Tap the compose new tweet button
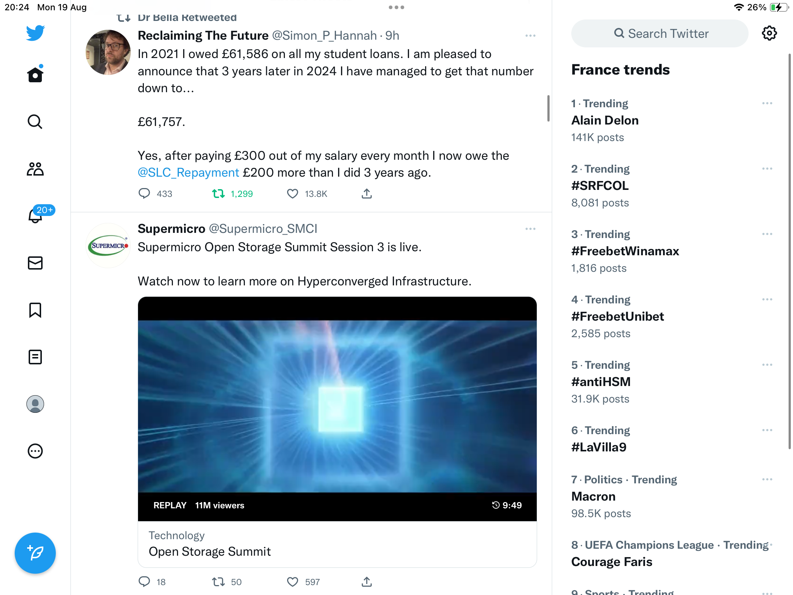The height and width of the screenshot is (595, 793). point(35,553)
